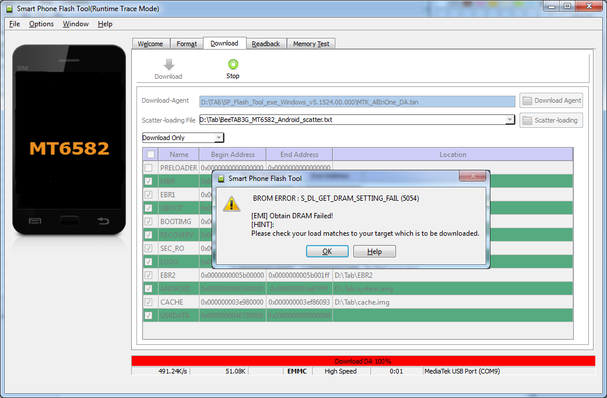Click CACHE begin address 0x000000003e980000
607x398 pixels.
pos(232,302)
